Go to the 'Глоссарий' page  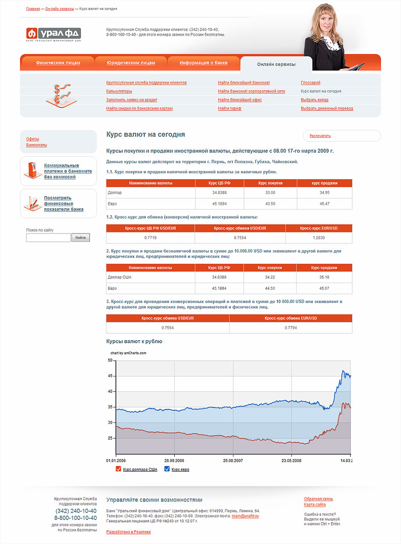[x=310, y=83]
